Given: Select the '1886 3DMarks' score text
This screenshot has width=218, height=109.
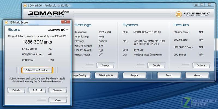Looking at the screenshot, I should (37, 42).
